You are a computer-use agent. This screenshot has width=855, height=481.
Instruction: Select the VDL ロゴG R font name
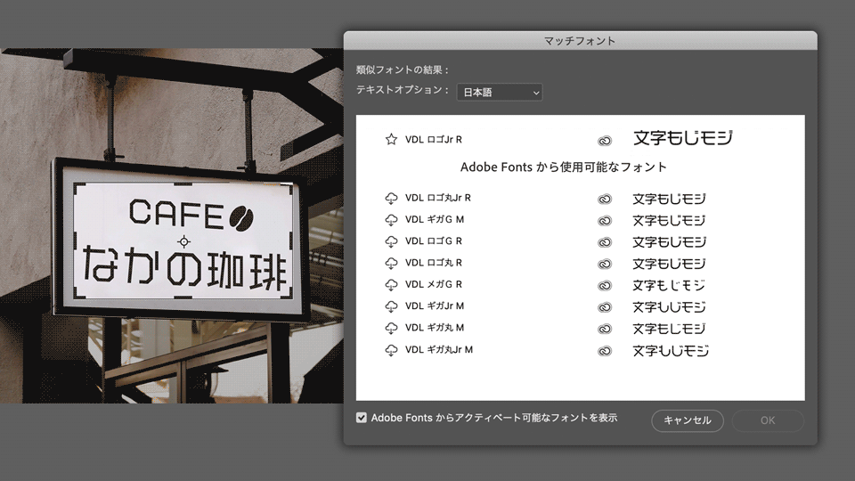pos(434,241)
